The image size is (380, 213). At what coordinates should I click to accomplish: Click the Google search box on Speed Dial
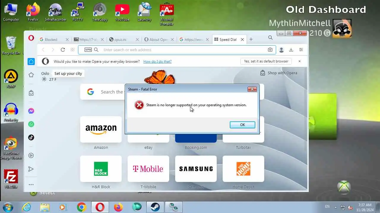[x=172, y=92]
